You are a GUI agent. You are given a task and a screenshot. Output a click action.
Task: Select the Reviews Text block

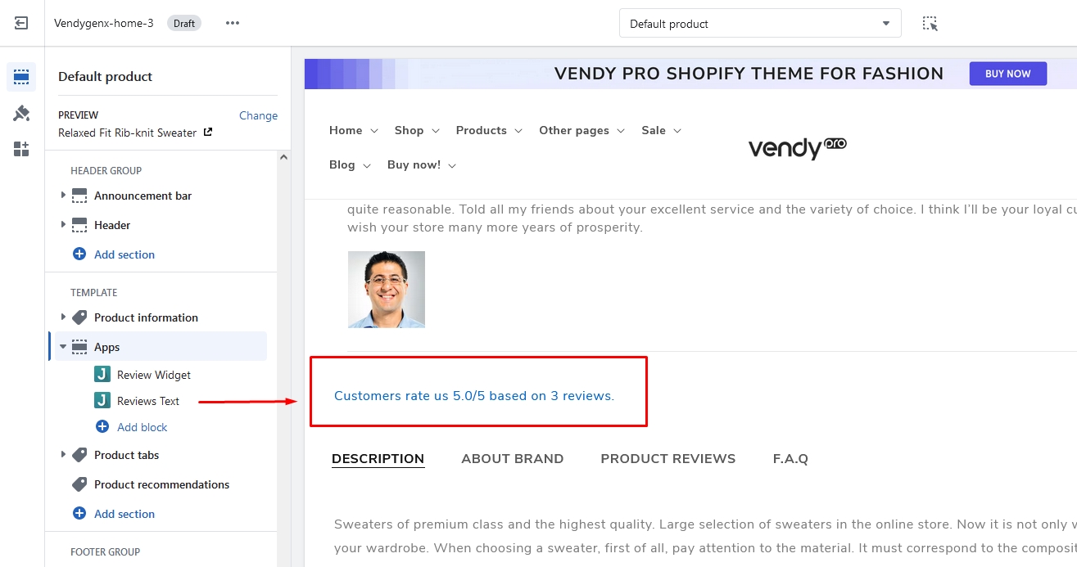coord(147,401)
